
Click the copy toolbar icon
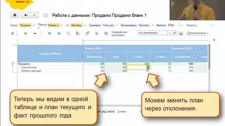coord(68,33)
